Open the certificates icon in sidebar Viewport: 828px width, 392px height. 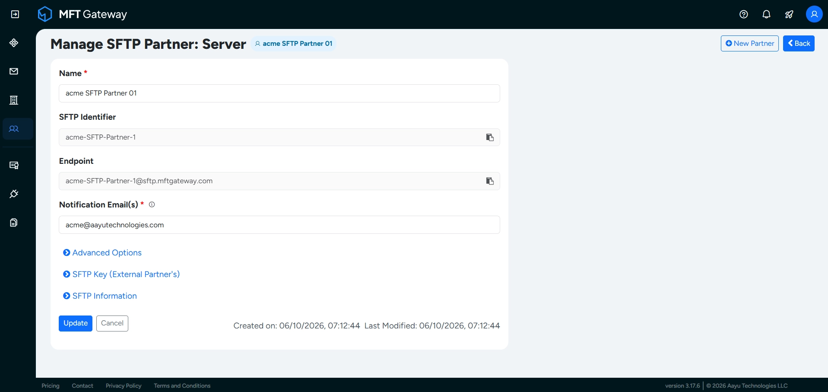click(x=14, y=165)
